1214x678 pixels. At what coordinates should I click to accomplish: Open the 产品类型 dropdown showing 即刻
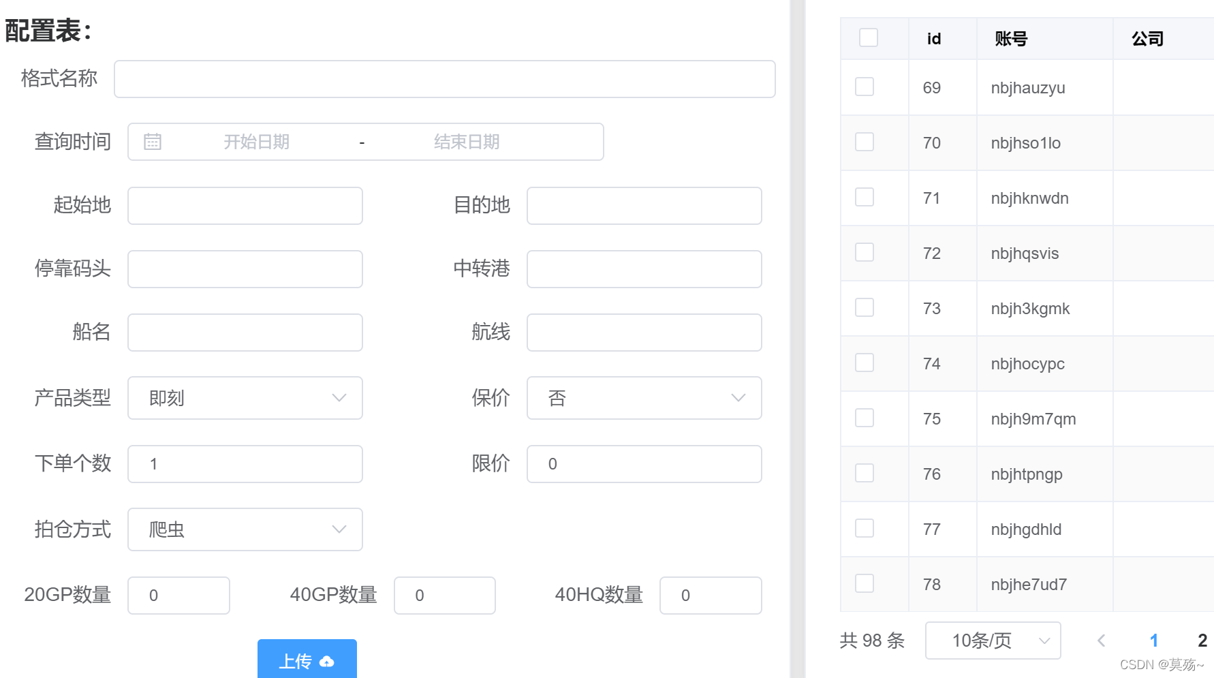[245, 398]
